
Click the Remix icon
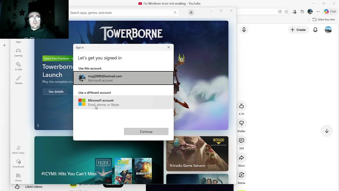coord(241,175)
